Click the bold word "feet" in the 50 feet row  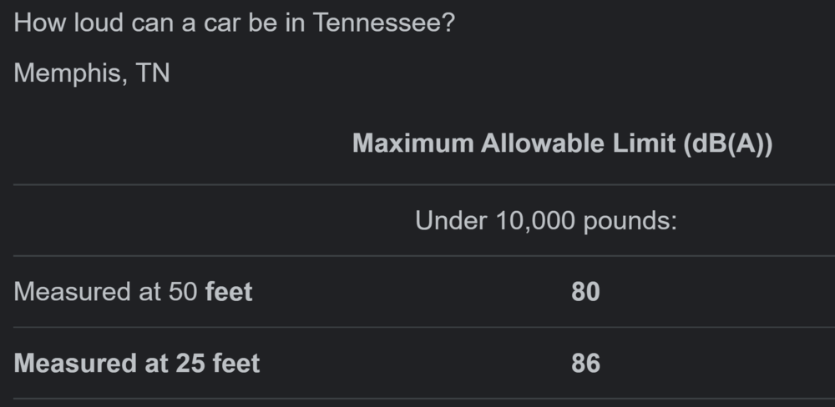click(x=228, y=292)
